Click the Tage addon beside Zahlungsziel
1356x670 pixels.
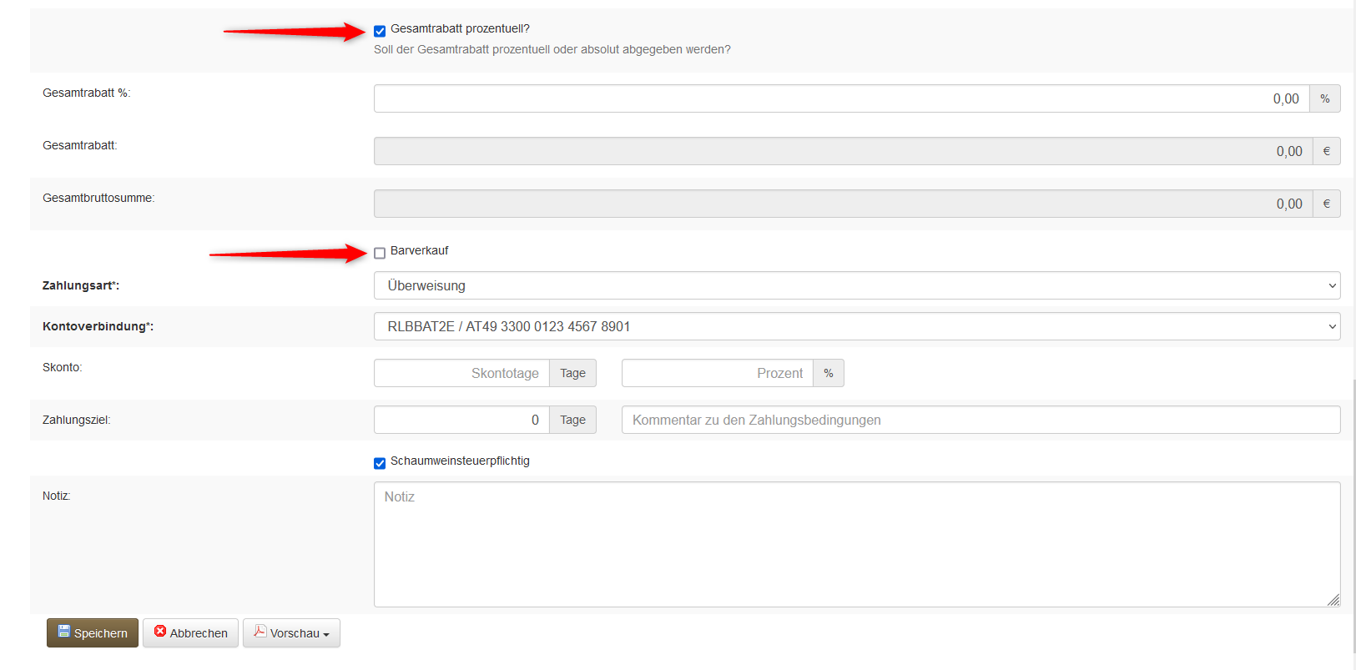pyautogui.click(x=572, y=420)
